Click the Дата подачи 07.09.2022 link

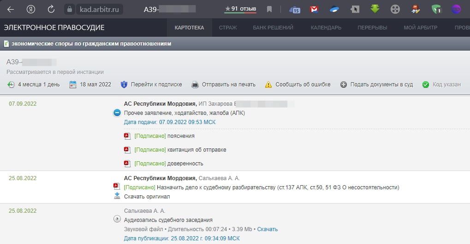(170, 122)
